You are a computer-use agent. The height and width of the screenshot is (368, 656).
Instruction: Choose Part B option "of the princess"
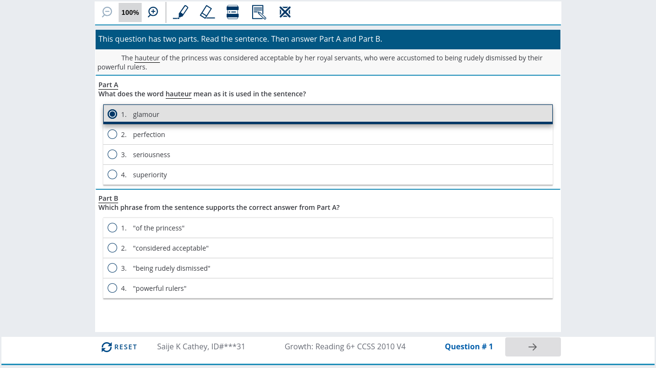[328, 228]
